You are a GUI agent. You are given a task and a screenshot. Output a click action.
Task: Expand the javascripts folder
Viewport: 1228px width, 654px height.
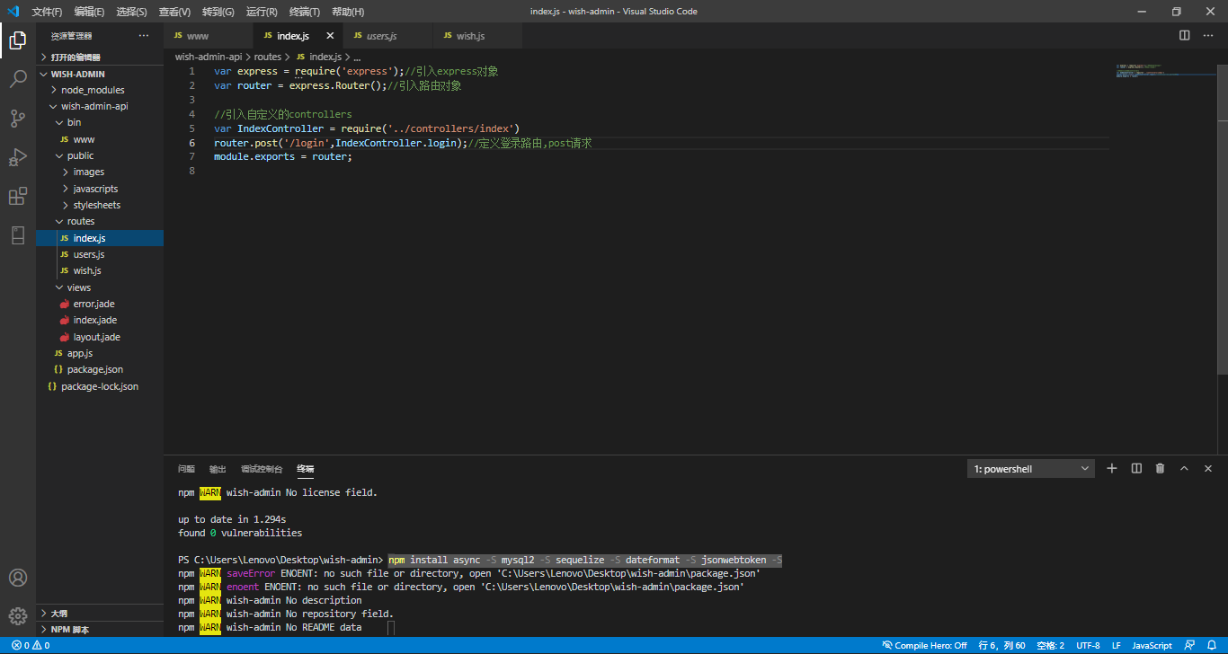[100, 189]
